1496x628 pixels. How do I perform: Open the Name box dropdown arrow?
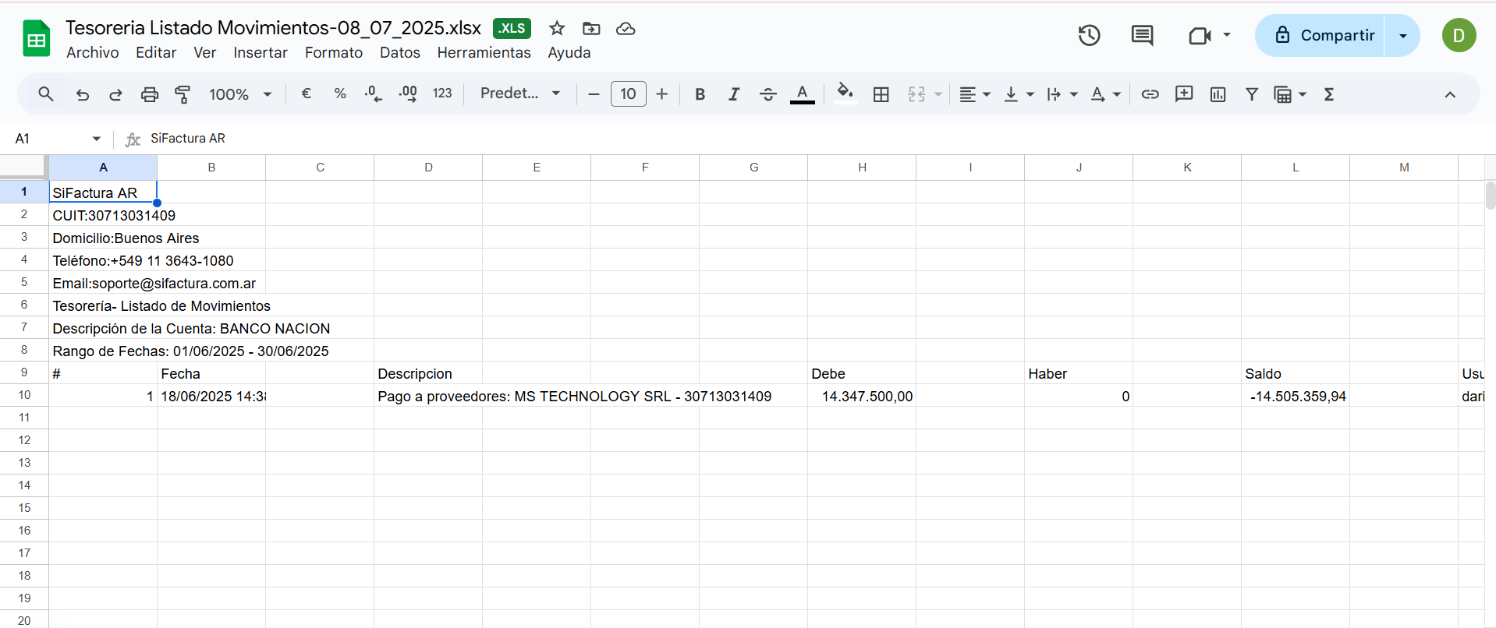click(97, 139)
